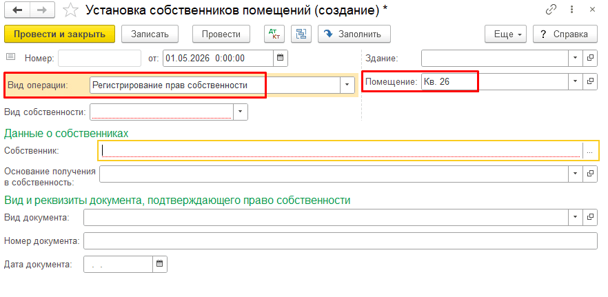The image size is (608, 297).
Task: Open the Дт/Кт document postings icon
Action: [274, 34]
